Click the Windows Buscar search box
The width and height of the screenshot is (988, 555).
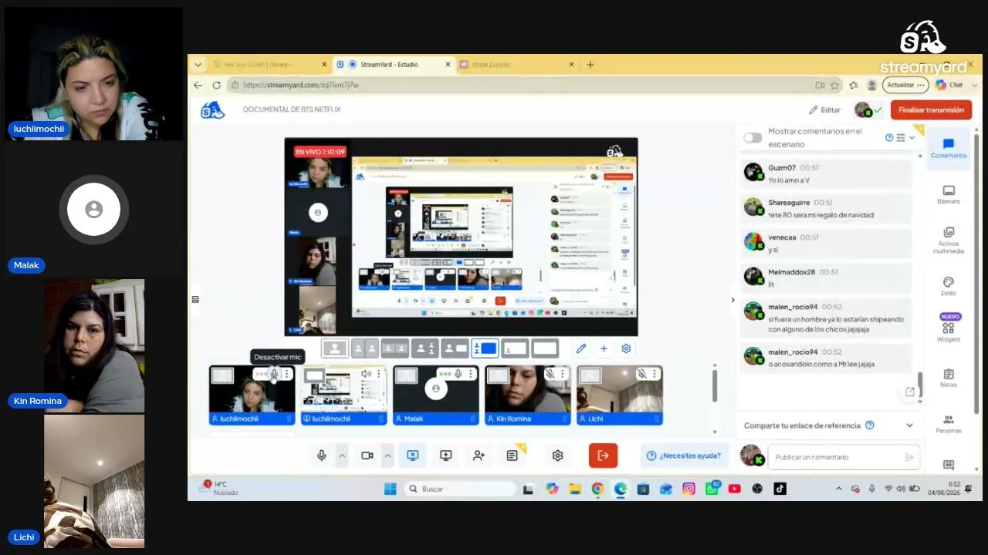coord(461,489)
